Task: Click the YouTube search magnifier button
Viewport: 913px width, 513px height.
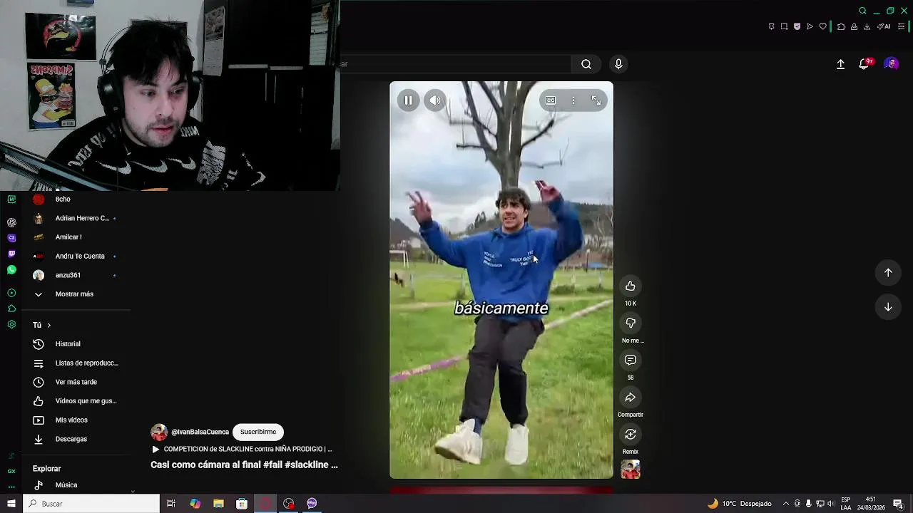Action: point(586,64)
